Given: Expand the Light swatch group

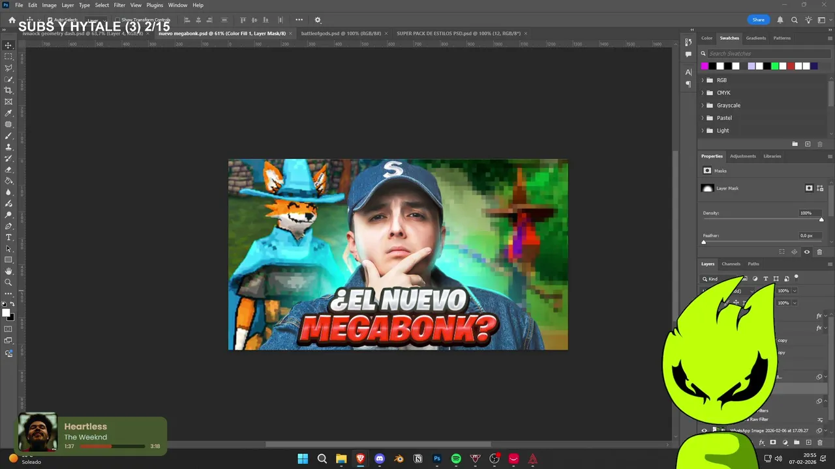Looking at the screenshot, I should (703, 130).
